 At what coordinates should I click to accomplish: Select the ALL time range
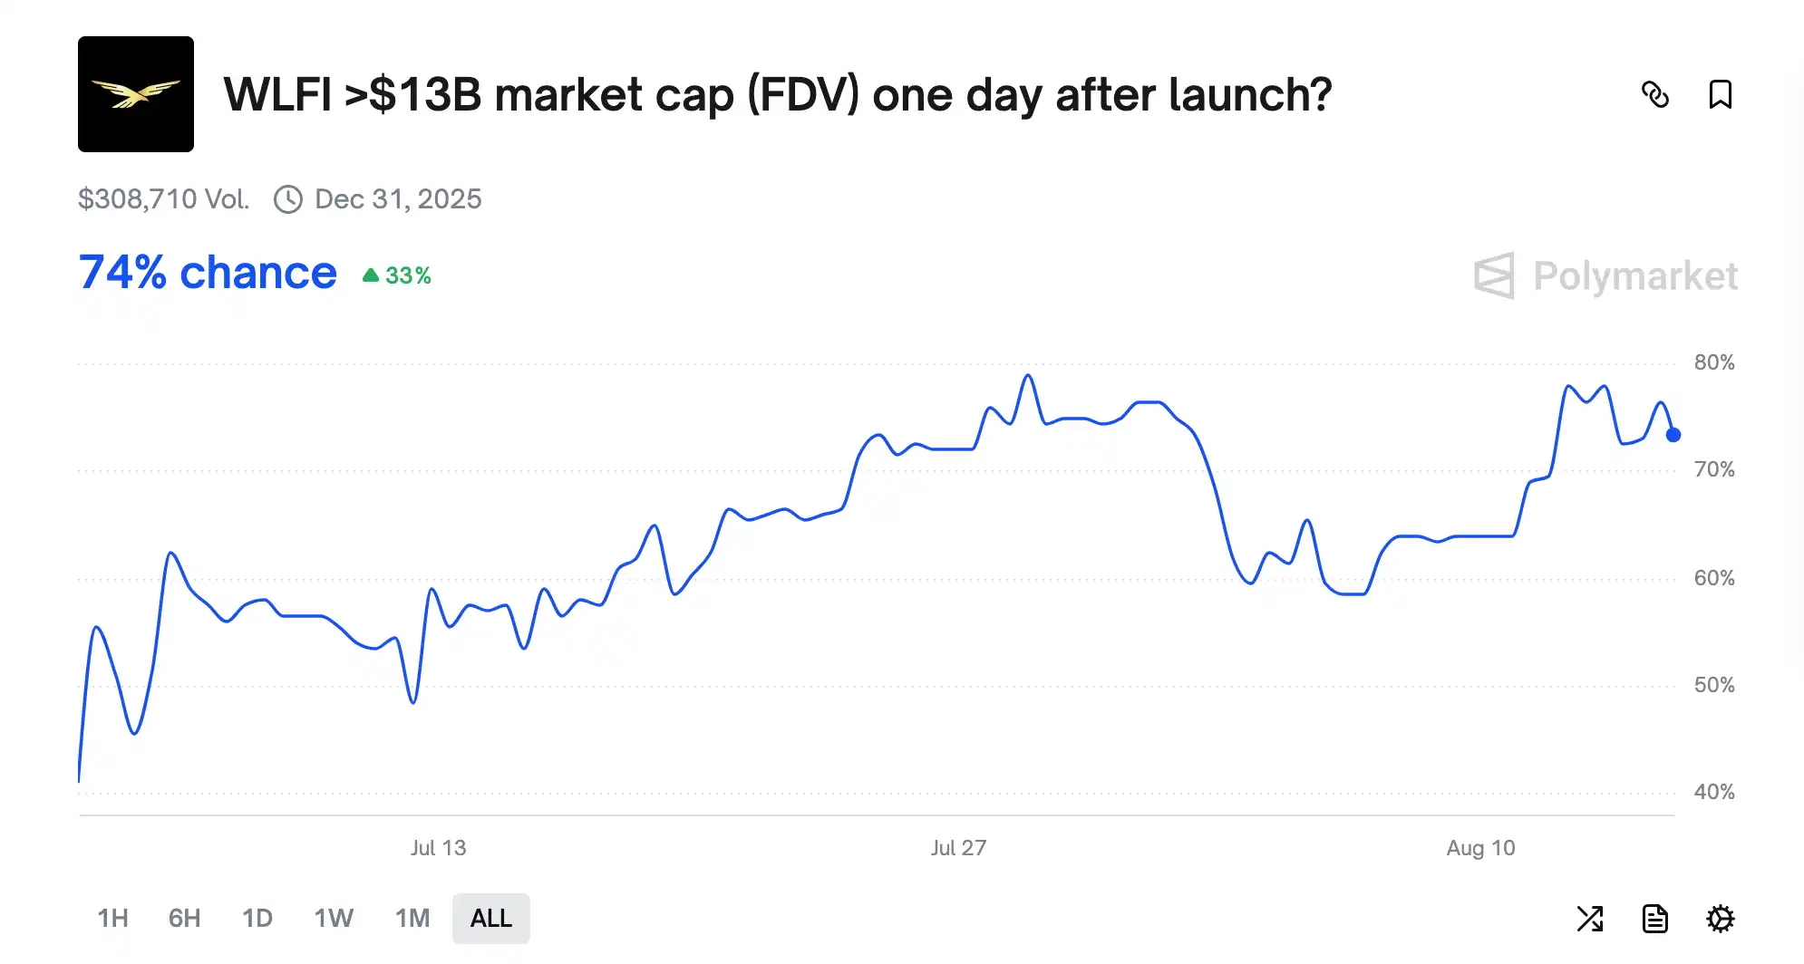(491, 919)
